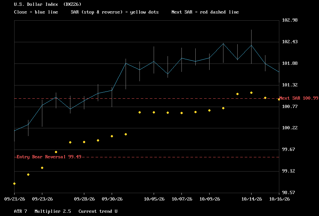Click the "U.S. Dollar Index (DXZ26)" chart title
This screenshot has height=216, width=319.
47,4
